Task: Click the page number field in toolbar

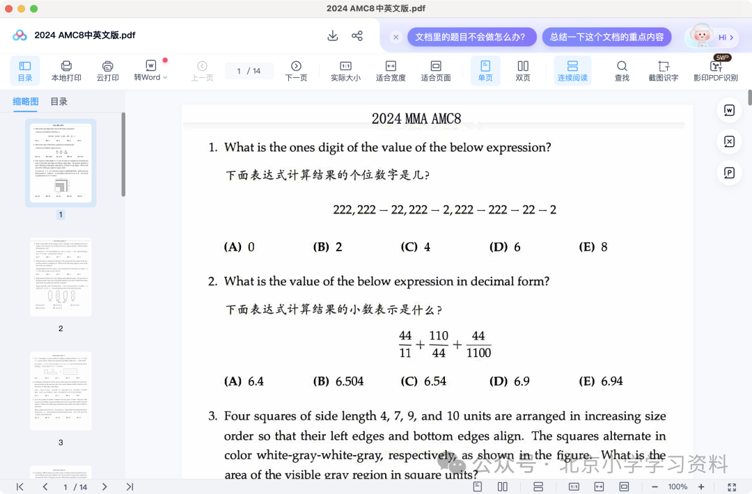Action: [249, 71]
